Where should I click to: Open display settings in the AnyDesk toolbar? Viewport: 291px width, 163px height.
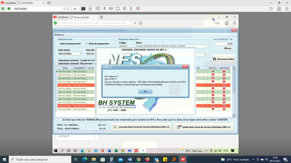pyautogui.click(x=118, y=8)
